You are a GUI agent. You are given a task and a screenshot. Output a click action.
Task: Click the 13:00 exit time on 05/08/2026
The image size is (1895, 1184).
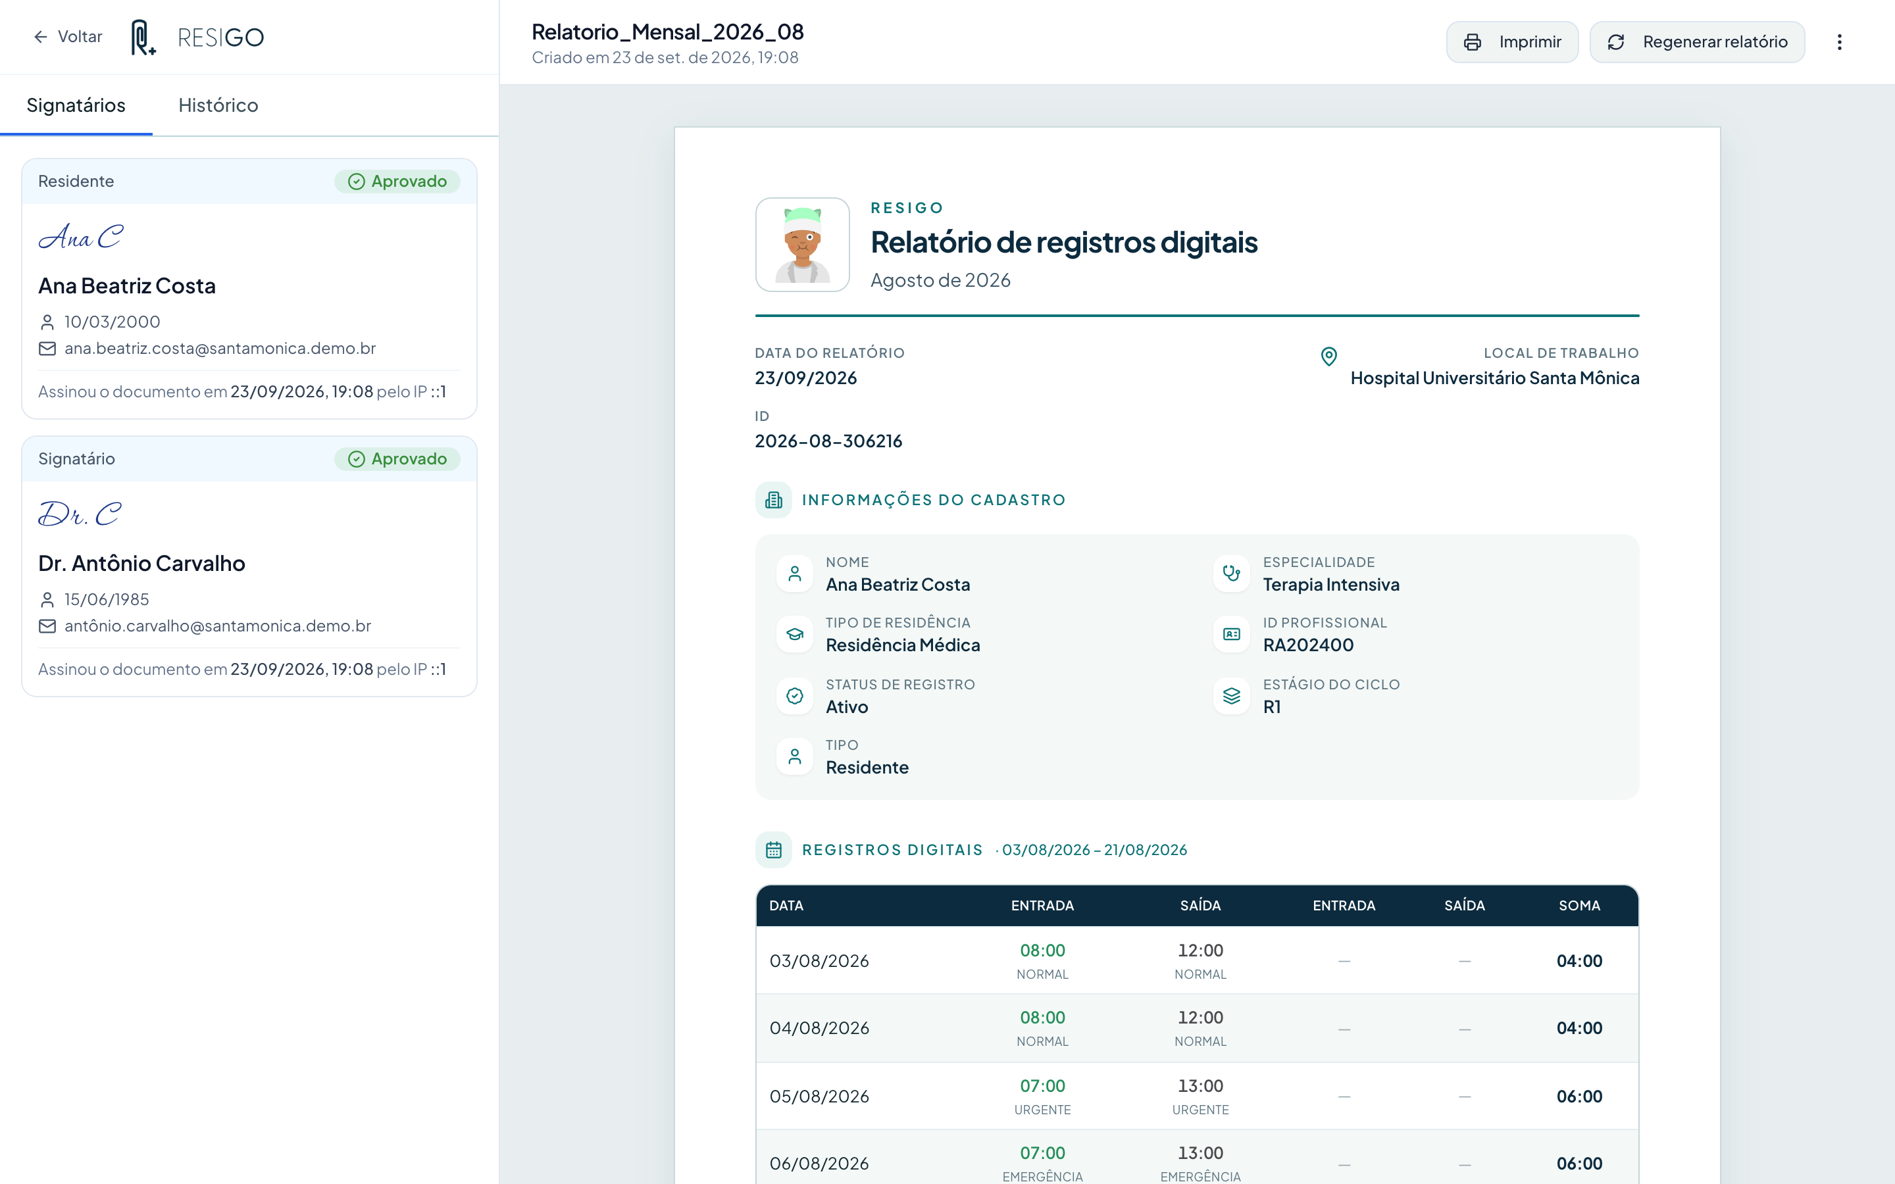pos(1200,1087)
